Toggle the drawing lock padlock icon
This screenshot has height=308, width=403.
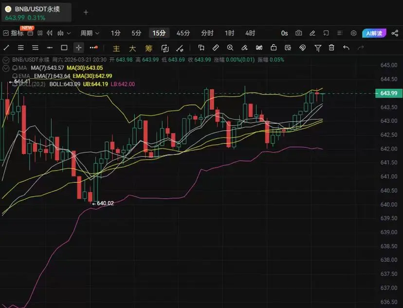pyautogui.click(x=274, y=48)
